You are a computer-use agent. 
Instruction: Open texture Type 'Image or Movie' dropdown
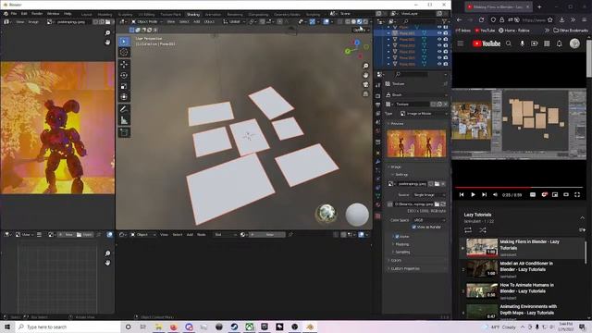(x=424, y=114)
